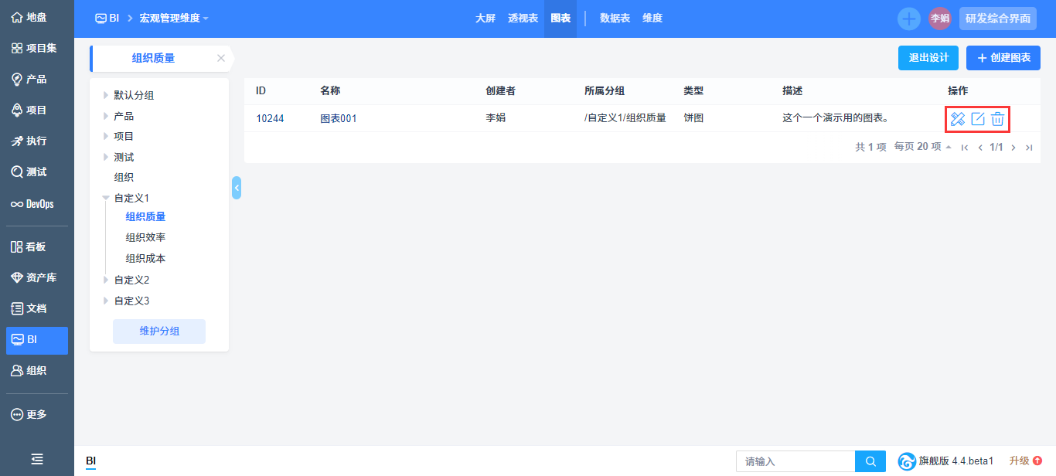The image size is (1056, 476).
Task: Click the 请输入 search input field
Action: click(795, 461)
